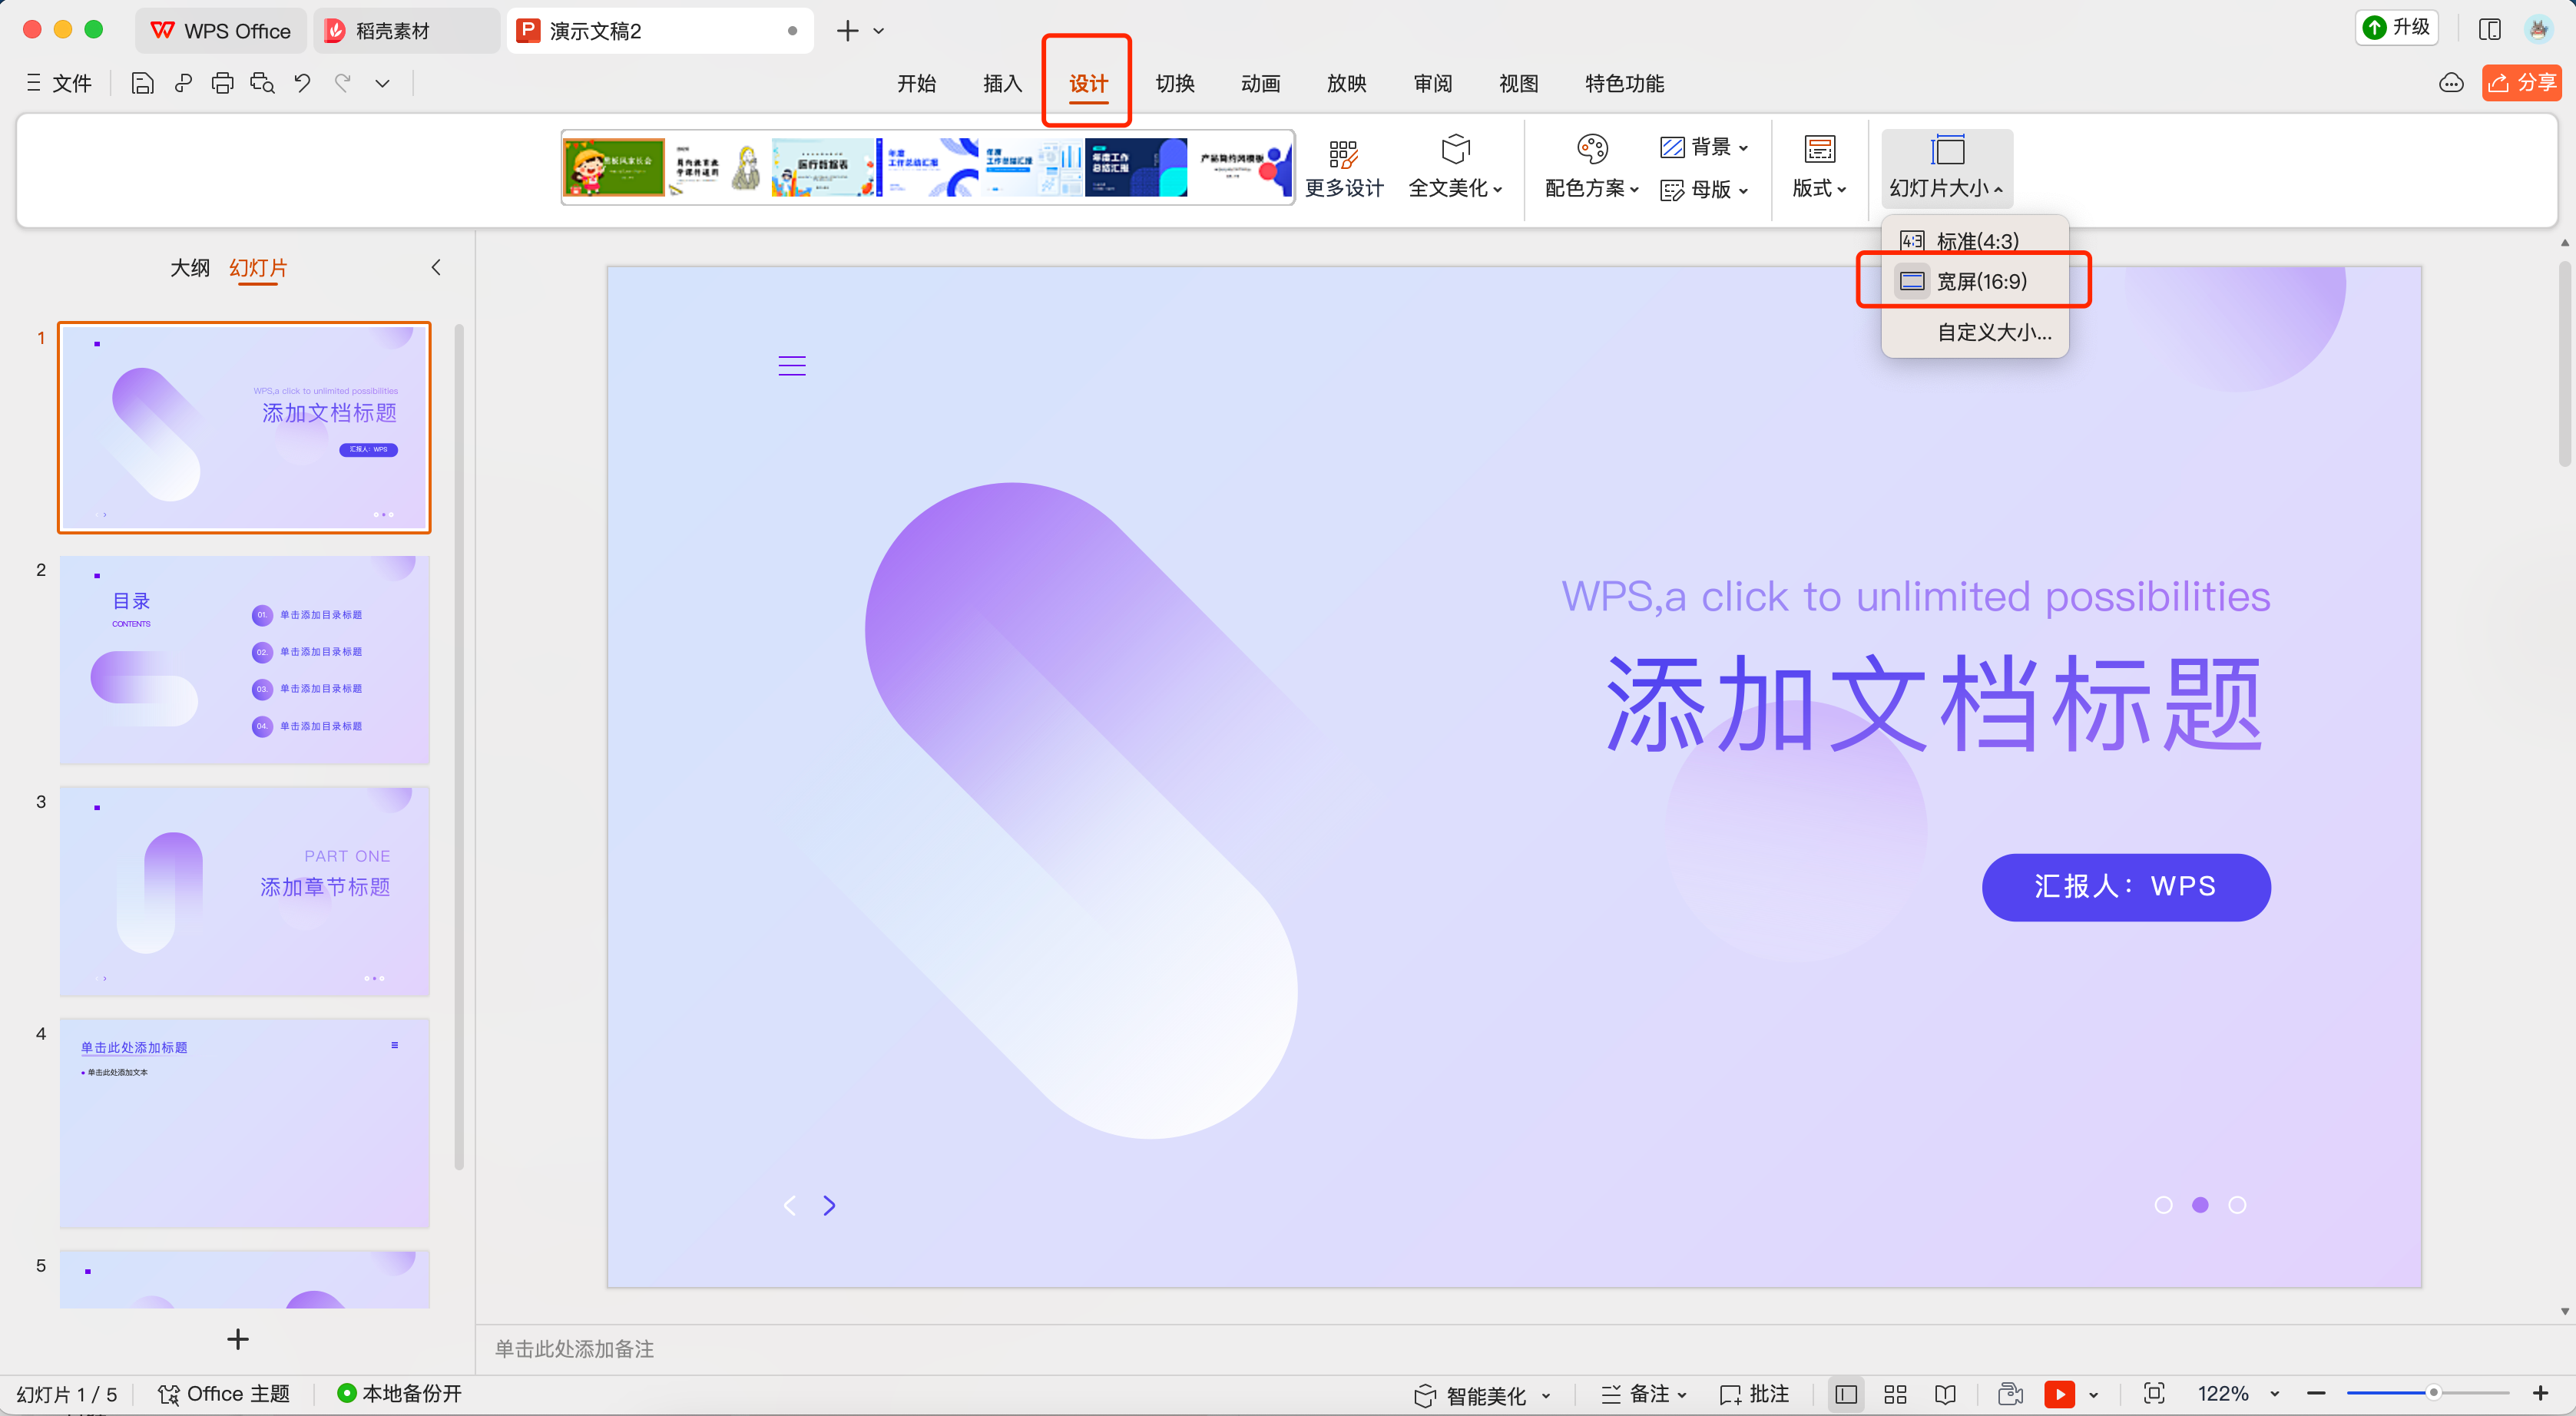Click the Save document icon
Viewport: 2576px width, 1416px height.
coord(142,83)
